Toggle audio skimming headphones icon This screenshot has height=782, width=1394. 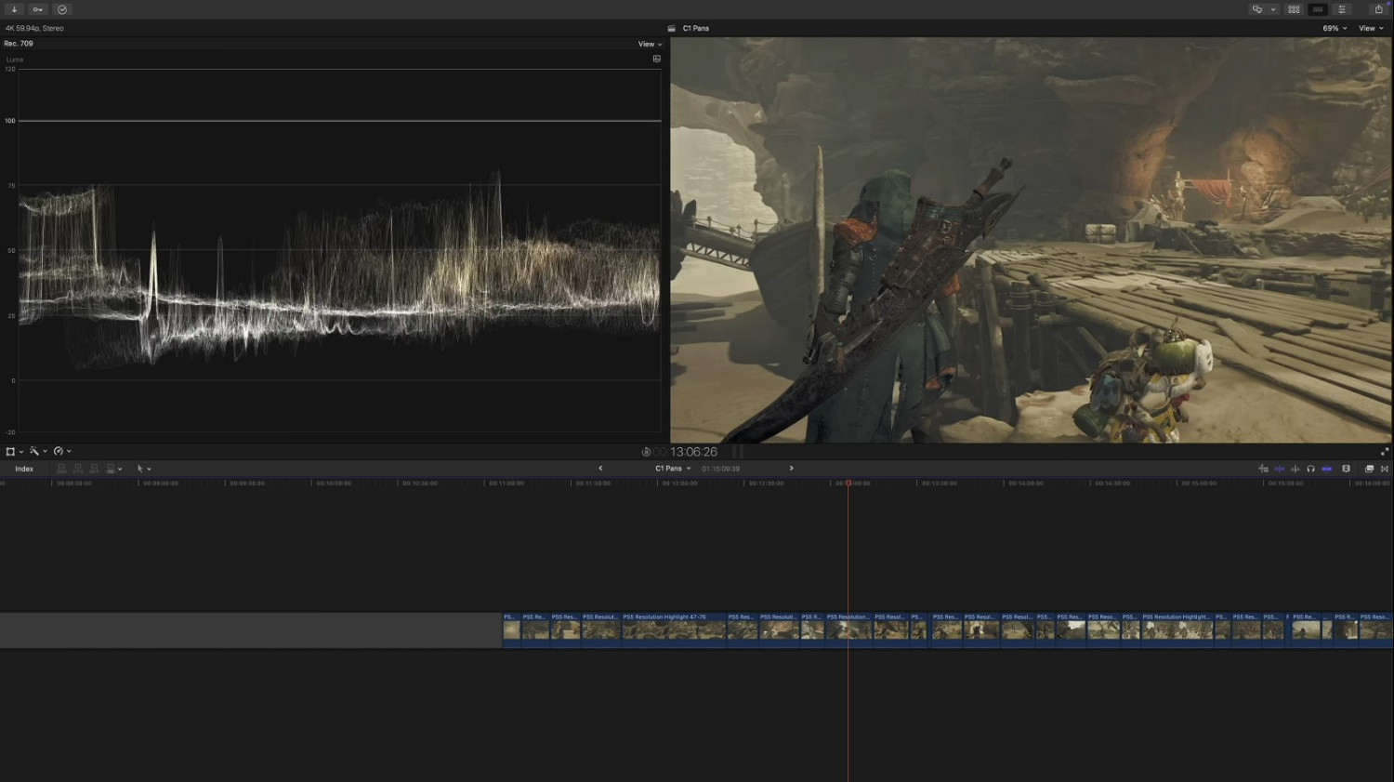pos(1310,469)
